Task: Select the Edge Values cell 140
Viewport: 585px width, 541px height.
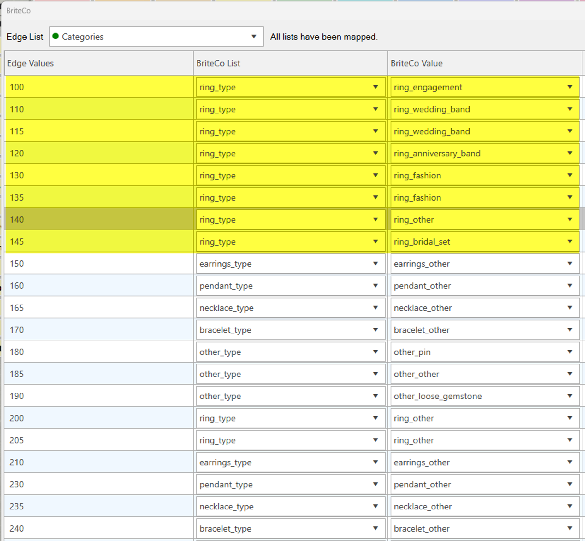Action: click(98, 219)
